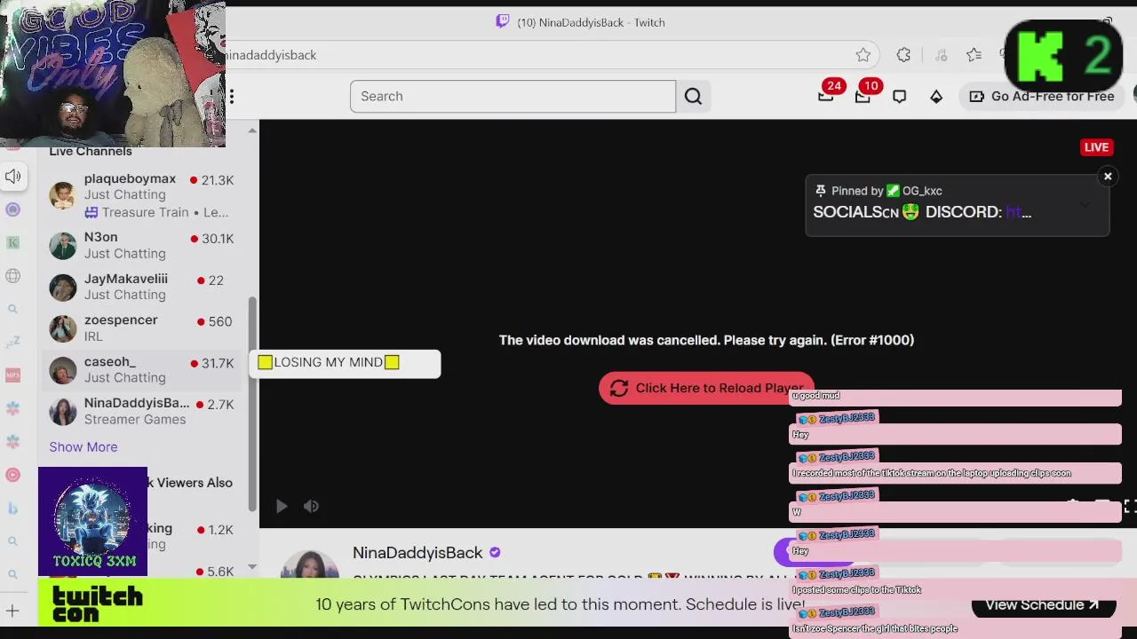Click the Twitch favicon in title bar
Viewport: 1137px width, 639px height.
click(503, 22)
